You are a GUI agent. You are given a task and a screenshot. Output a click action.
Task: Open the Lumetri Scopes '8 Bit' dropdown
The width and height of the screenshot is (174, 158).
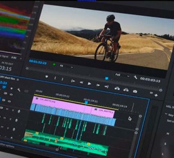pyautogui.click(x=17, y=58)
